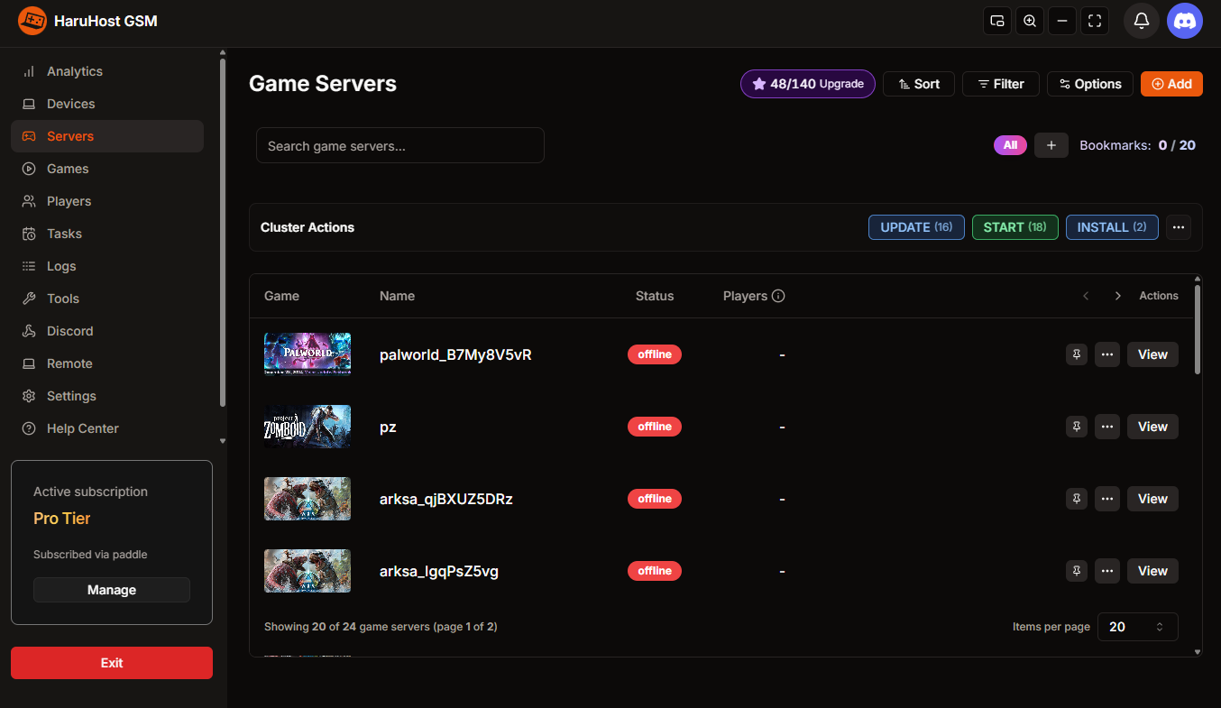Start all servers with the START (18) button
The height and width of the screenshot is (708, 1221).
[1014, 226]
